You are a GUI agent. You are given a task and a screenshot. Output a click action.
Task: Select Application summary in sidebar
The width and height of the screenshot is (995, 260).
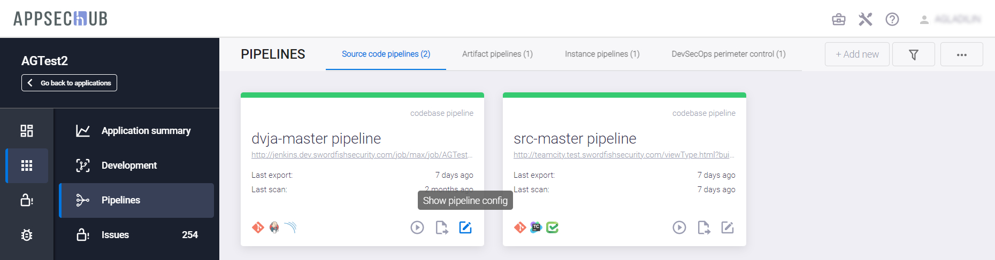[x=146, y=131]
